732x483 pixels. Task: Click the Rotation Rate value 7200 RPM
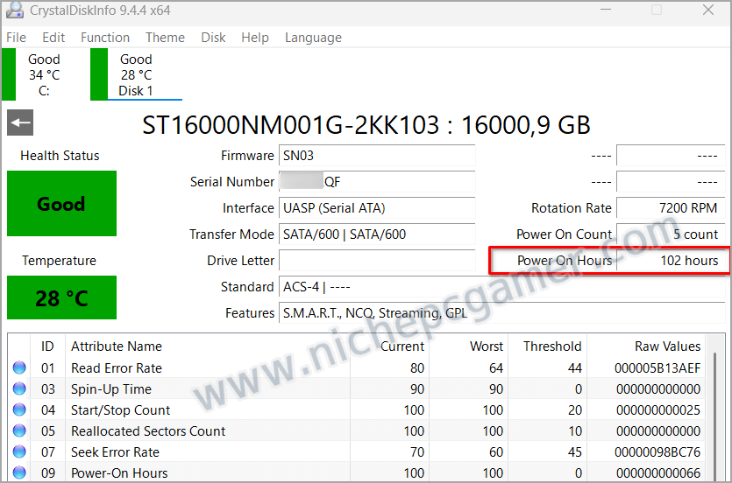(671, 207)
